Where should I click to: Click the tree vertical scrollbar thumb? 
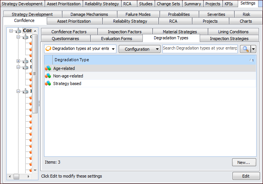pyautogui.click(x=35, y=74)
